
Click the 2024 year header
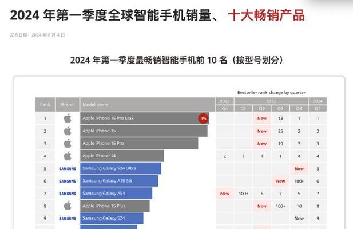click(x=318, y=101)
